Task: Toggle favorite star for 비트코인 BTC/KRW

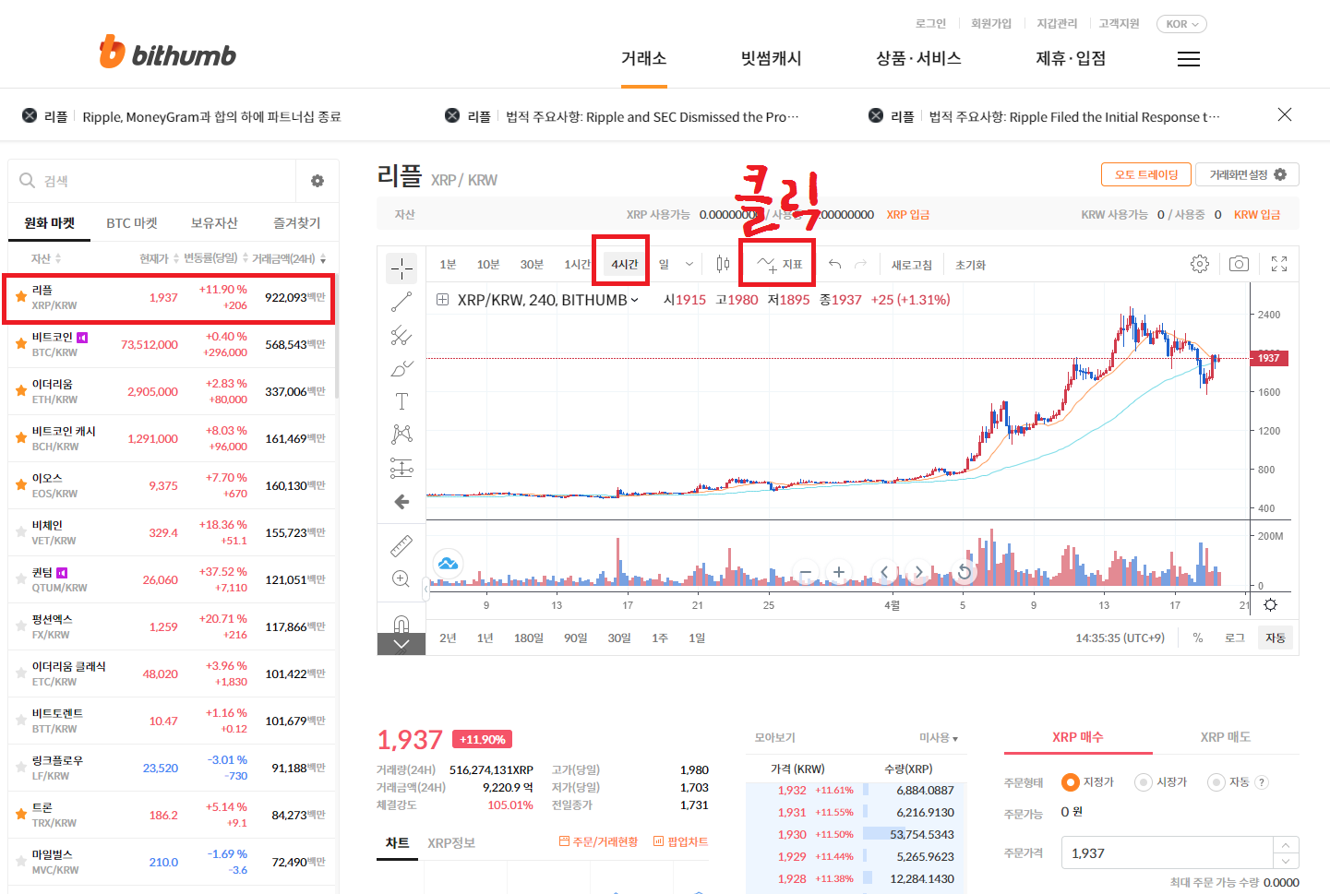Action: point(20,344)
